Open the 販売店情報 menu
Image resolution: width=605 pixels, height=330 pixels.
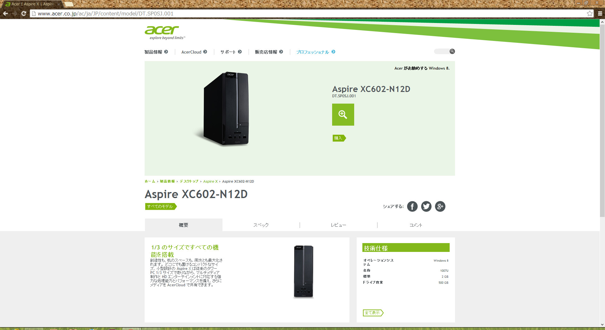pyautogui.click(x=269, y=52)
